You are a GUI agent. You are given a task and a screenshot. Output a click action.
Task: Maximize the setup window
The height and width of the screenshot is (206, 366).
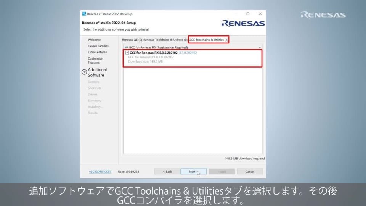coord(248,14)
